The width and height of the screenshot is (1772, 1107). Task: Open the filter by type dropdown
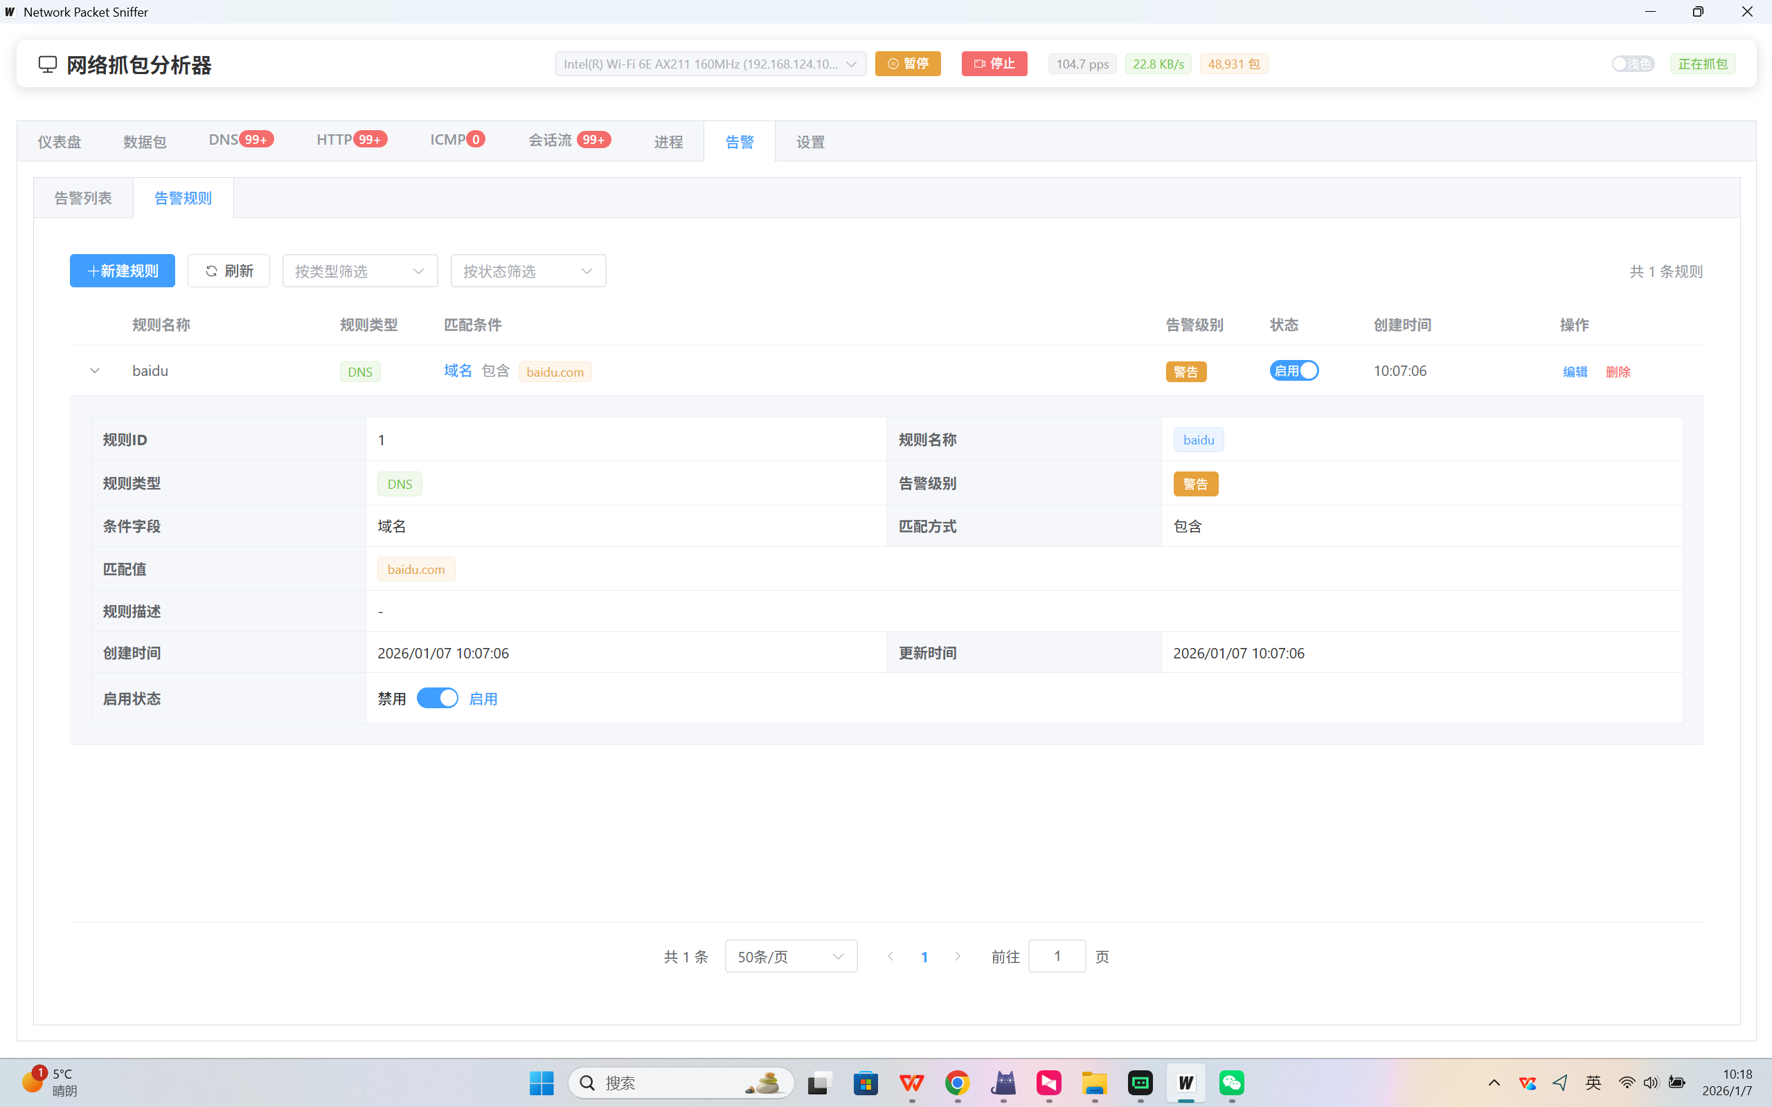point(359,271)
